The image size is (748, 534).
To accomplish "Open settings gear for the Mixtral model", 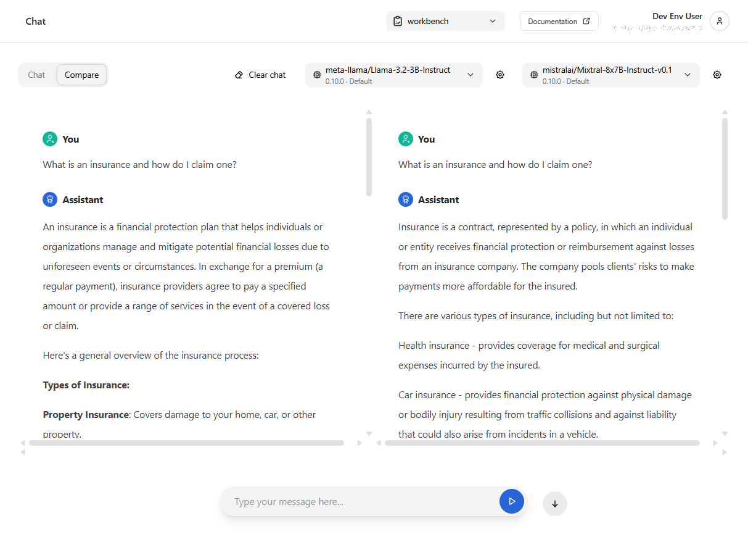I will coord(717,75).
